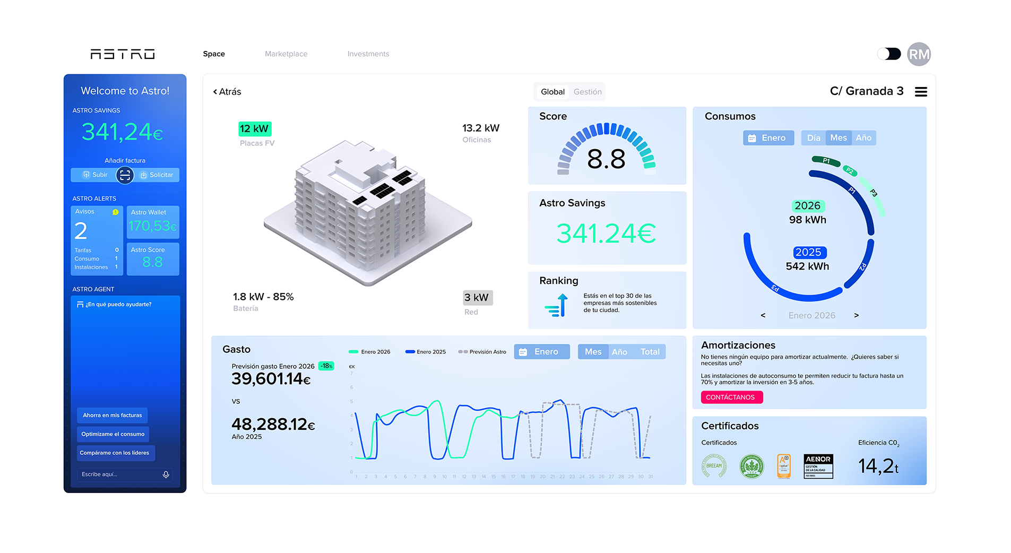This screenshot has width=1011, height=553.
Task: Click the AENOR certificate logo
Action: click(x=818, y=466)
